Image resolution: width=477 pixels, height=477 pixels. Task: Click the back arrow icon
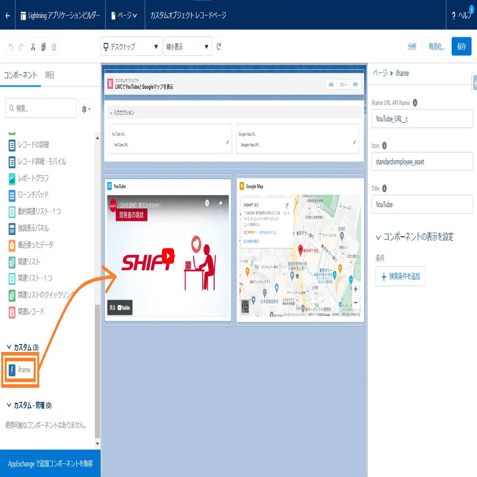pos(8,15)
